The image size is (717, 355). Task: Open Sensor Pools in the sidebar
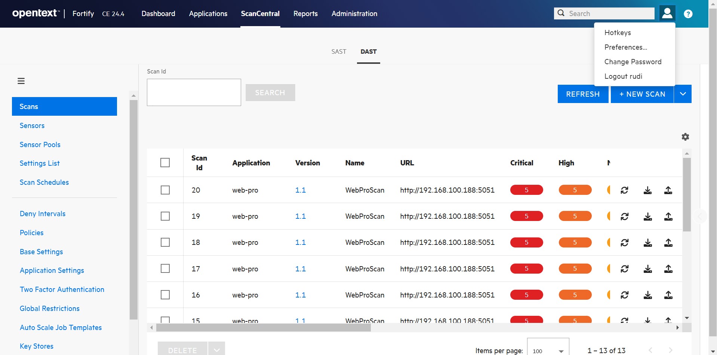click(x=40, y=145)
